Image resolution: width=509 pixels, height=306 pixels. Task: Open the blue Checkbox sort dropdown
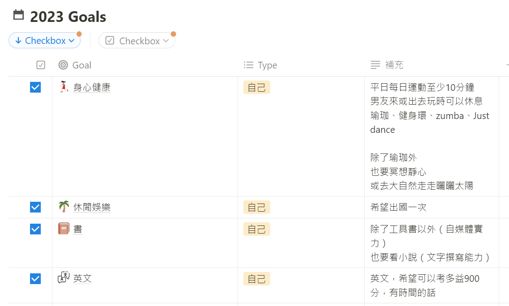[45, 41]
